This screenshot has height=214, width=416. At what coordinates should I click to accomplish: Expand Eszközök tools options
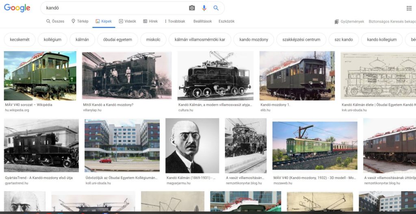[226, 21]
